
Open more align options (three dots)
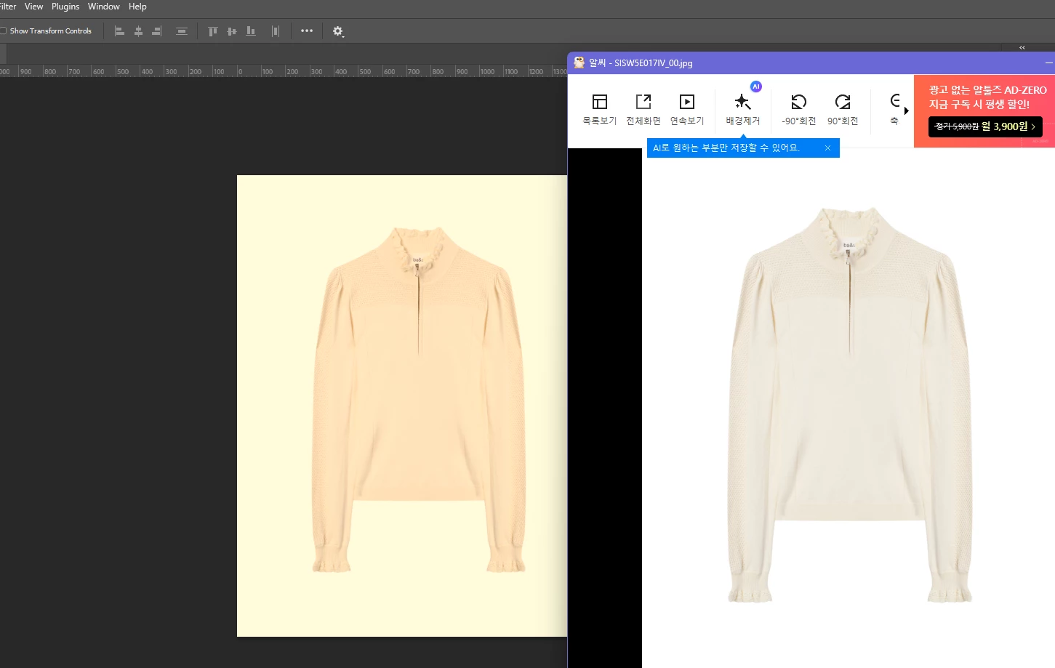pos(307,31)
